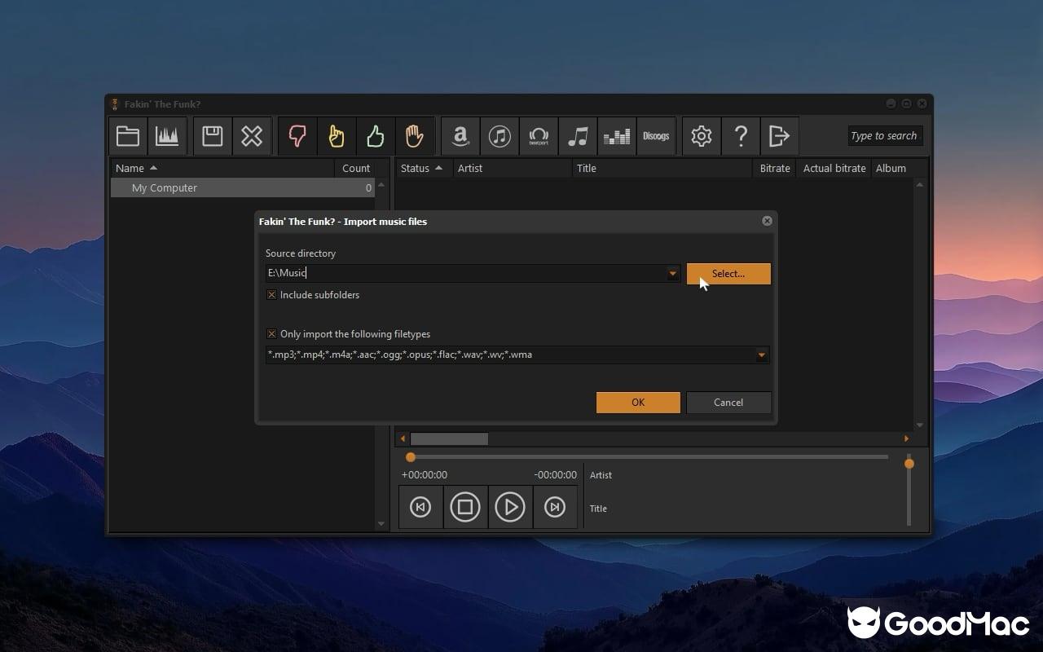Sort by the Artist column header
This screenshot has height=652, width=1043.
tap(513, 168)
